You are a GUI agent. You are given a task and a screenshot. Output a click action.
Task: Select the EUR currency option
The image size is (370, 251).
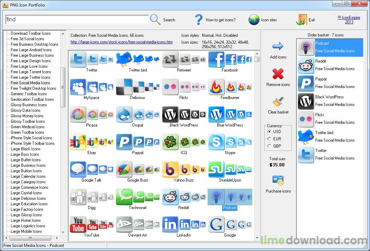[x=269, y=139]
